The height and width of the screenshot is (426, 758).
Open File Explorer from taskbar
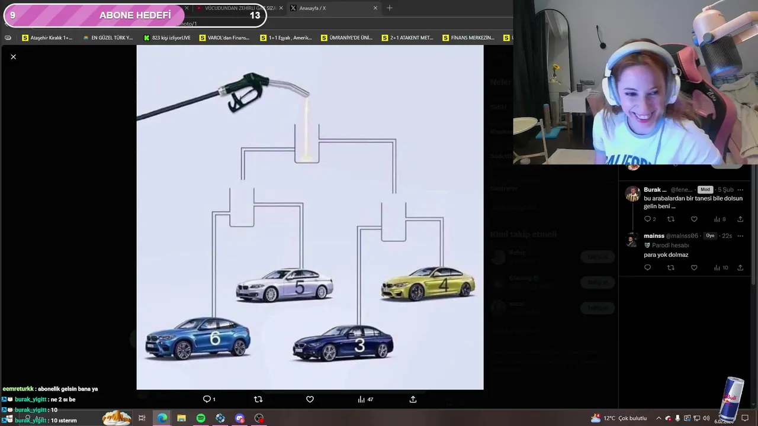[x=181, y=418]
